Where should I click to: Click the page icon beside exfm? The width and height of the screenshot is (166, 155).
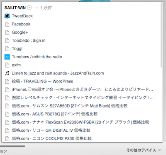pos(7,65)
